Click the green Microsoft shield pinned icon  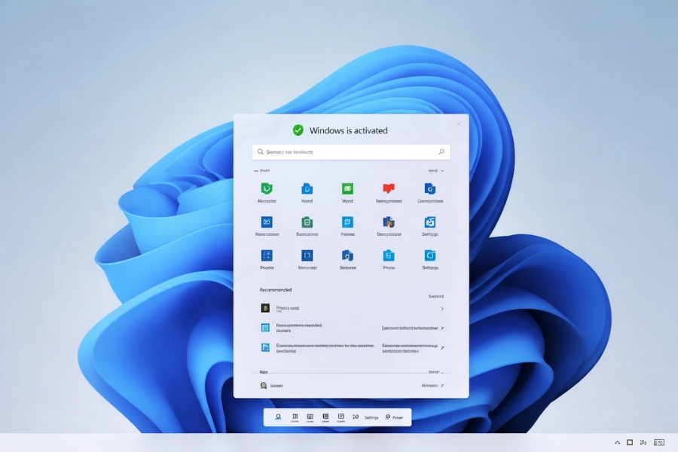tap(266, 190)
